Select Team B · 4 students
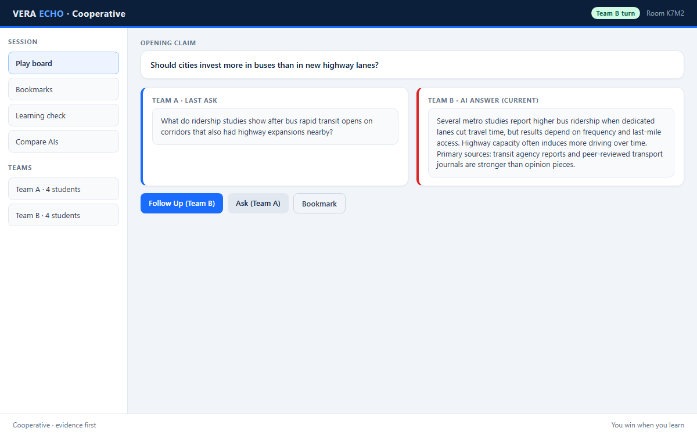The width and height of the screenshot is (697, 435). coord(63,215)
